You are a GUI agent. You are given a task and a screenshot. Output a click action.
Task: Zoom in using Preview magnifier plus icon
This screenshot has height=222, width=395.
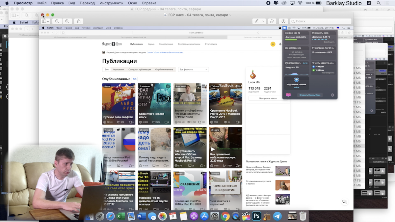coord(67,21)
